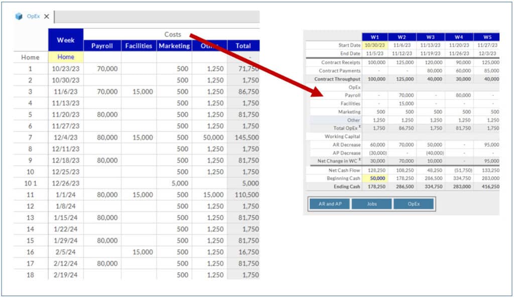Click the Marketing column header
The width and height of the screenshot is (514, 297).
[x=174, y=46]
